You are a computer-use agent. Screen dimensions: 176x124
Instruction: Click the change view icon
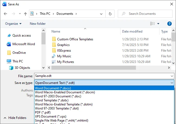(152, 24)
